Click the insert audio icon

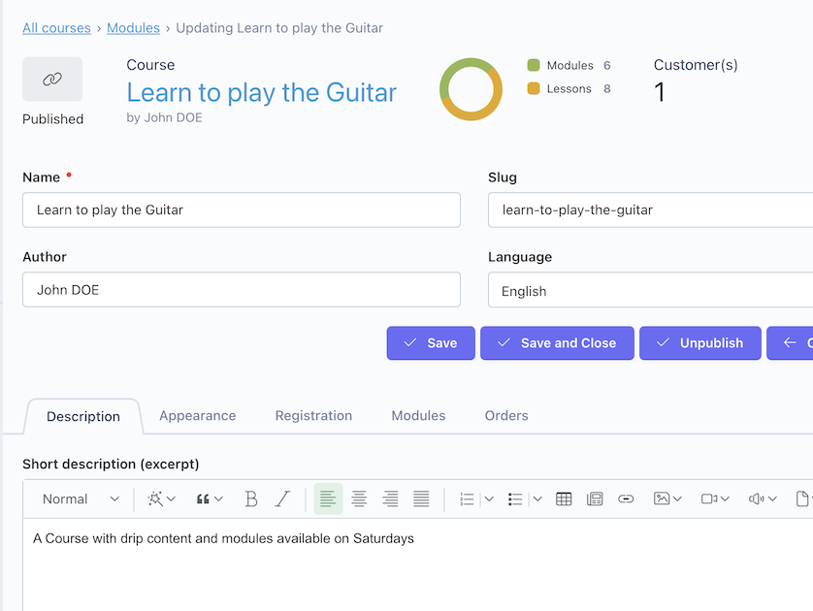756,498
